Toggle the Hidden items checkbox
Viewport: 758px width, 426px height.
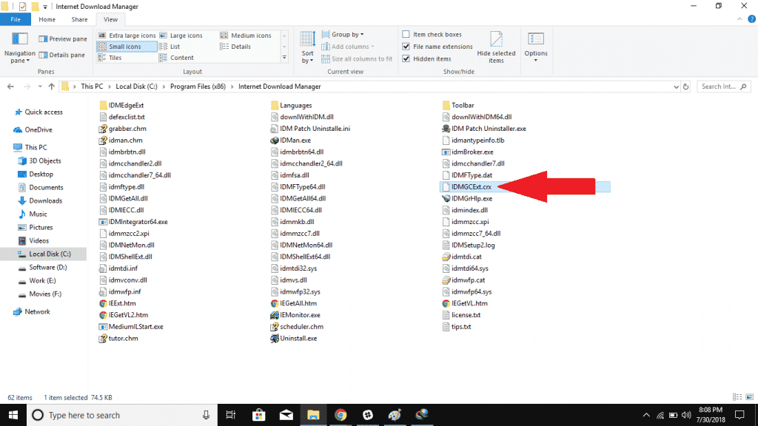406,59
